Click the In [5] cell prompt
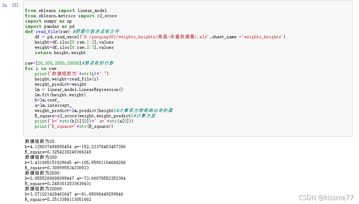The image size is (359, 204). pos(11,5)
